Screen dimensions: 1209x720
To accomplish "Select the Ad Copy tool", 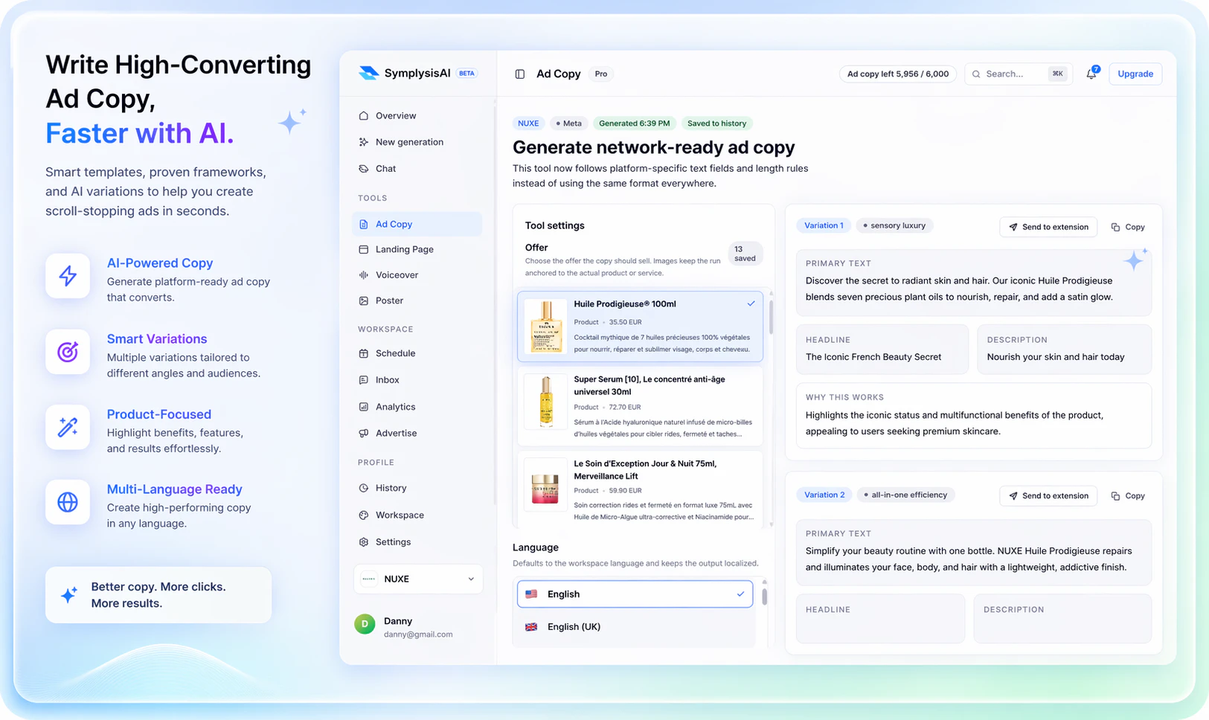I will point(417,224).
